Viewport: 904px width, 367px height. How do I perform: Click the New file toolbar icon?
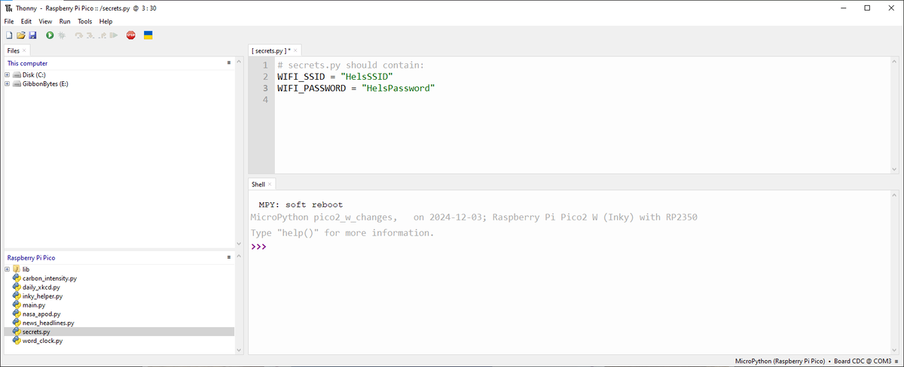point(9,35)
